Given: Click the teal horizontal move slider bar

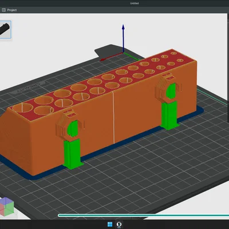Looking at the screenshot, I should pos(143,215).
